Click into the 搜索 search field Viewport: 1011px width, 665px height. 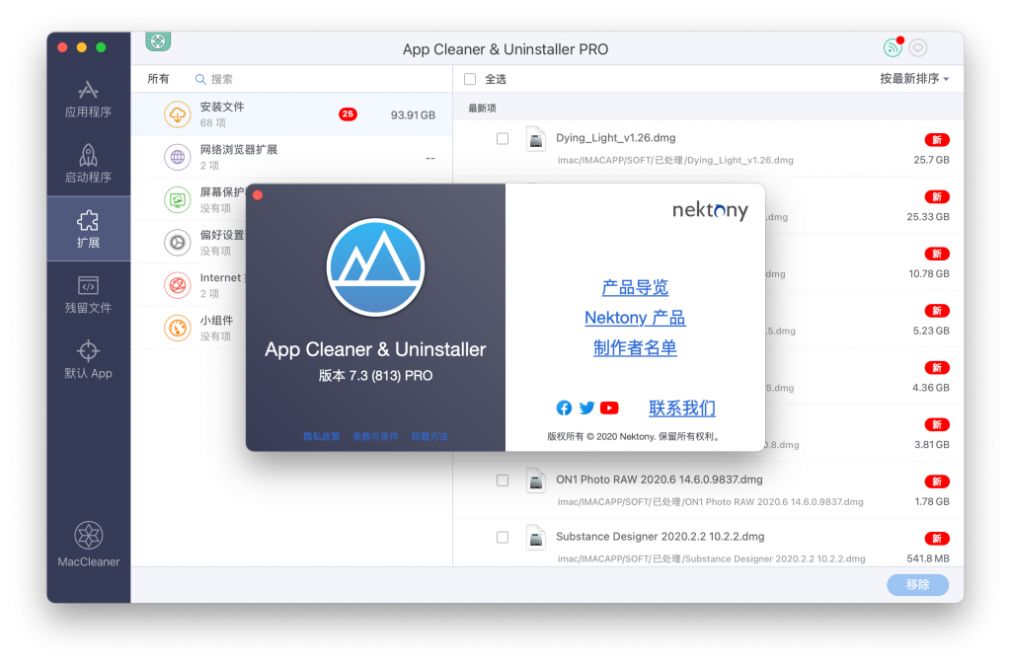coord(323,79)
